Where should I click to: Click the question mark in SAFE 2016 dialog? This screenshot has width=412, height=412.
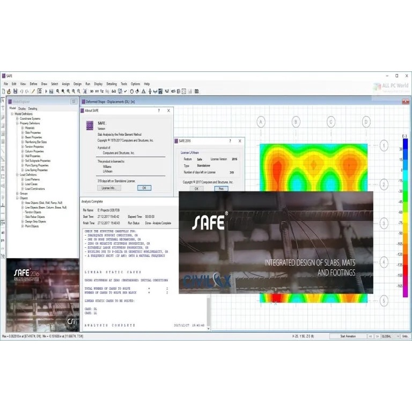tap(230, 141)
